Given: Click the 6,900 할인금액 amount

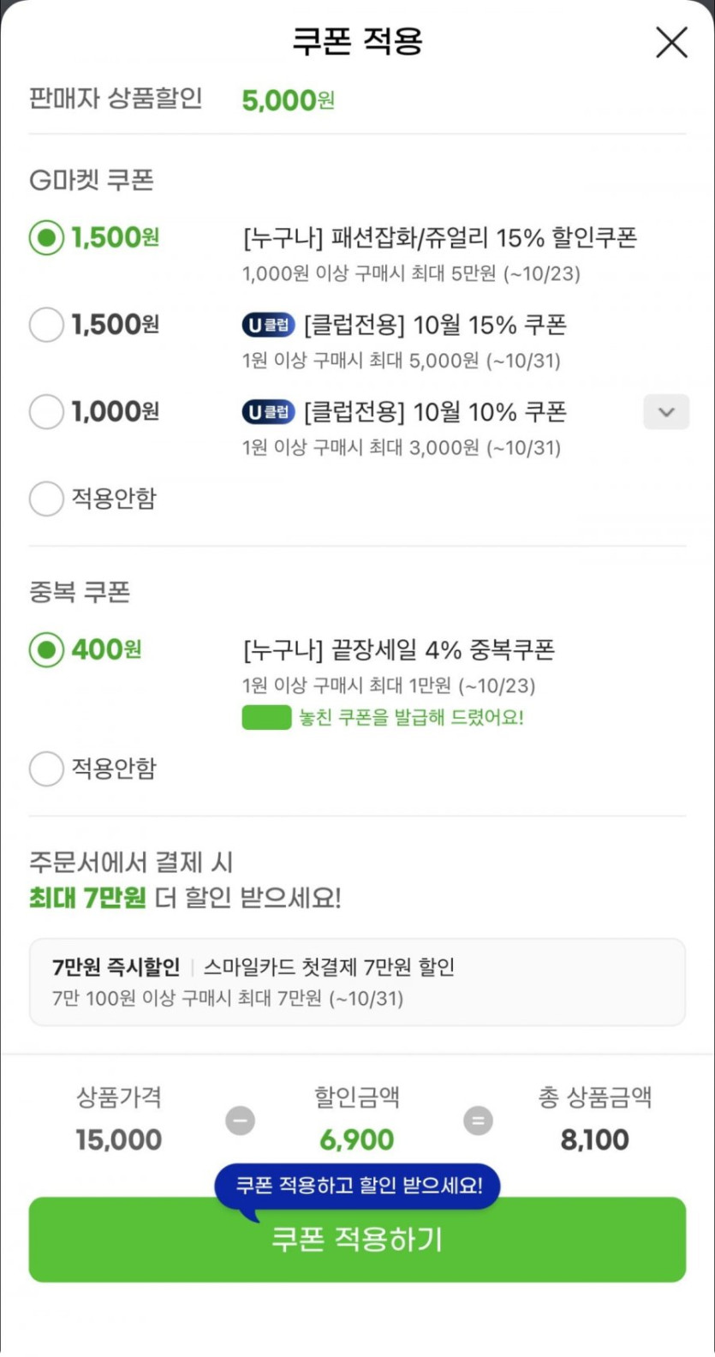Looking at the screenshot, I should (356, 1140).
